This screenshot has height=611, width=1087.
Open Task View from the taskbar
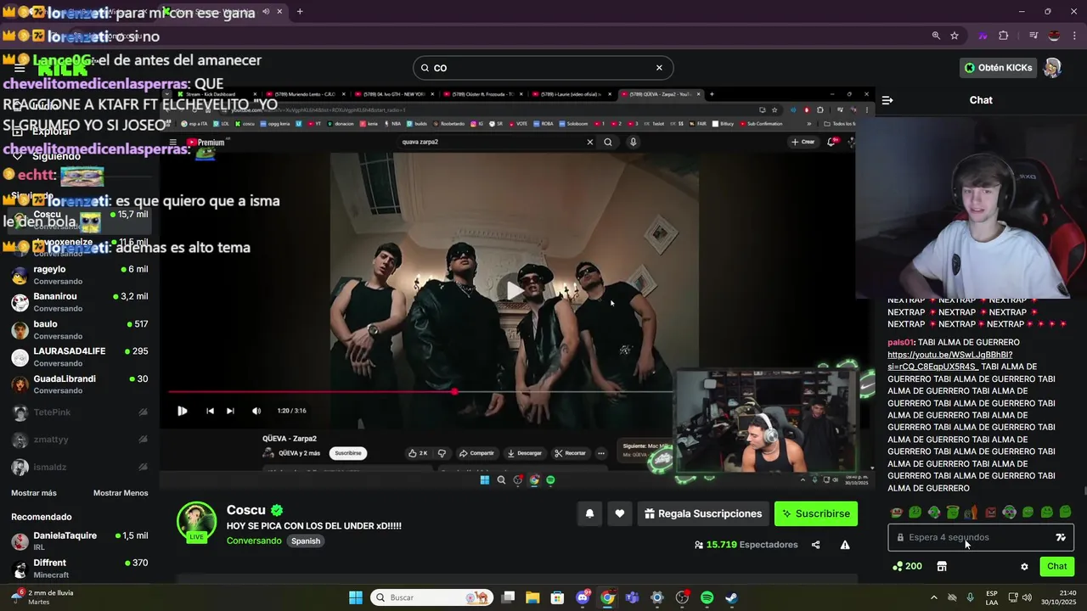pyautogui.click(x=509, y=597)
